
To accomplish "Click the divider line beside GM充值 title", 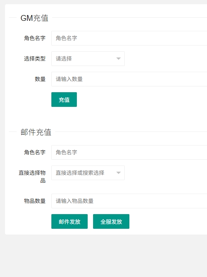I will pos(130,18).
